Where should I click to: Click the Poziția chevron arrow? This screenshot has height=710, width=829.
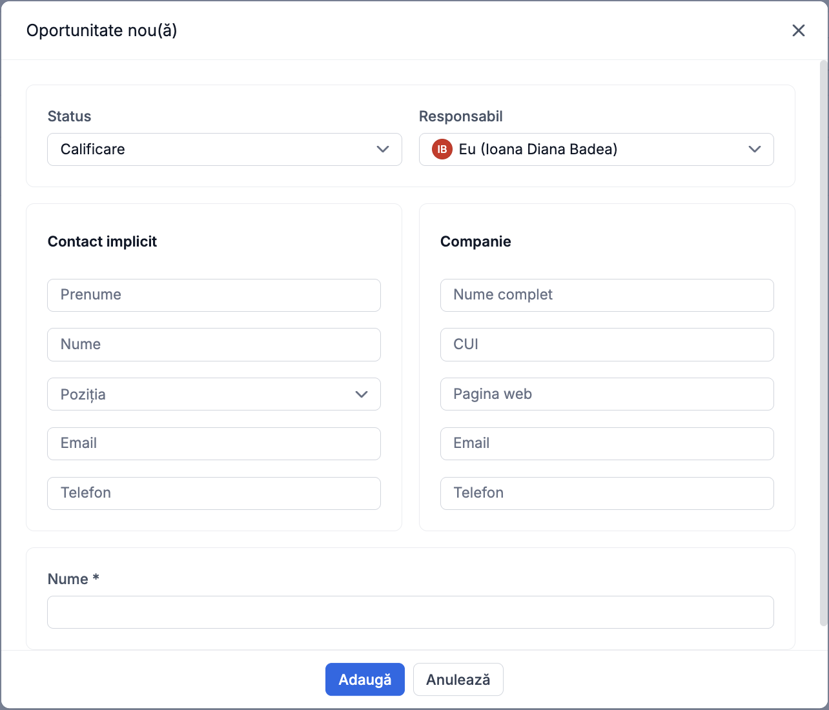click(362, 394)
